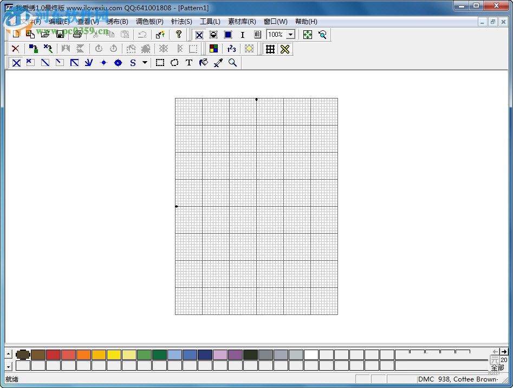Click the help question mark icon
This screenshot has height=388, width=513.
179,35
